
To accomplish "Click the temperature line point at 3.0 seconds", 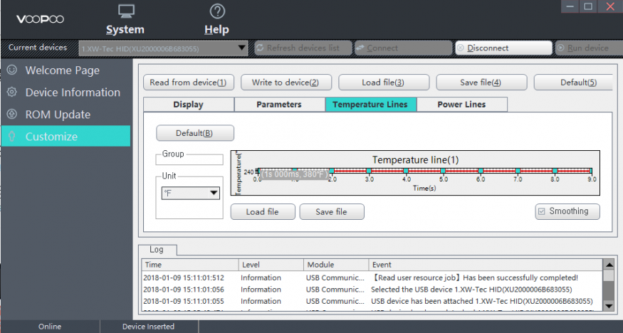I will click(x=369, y=171).
